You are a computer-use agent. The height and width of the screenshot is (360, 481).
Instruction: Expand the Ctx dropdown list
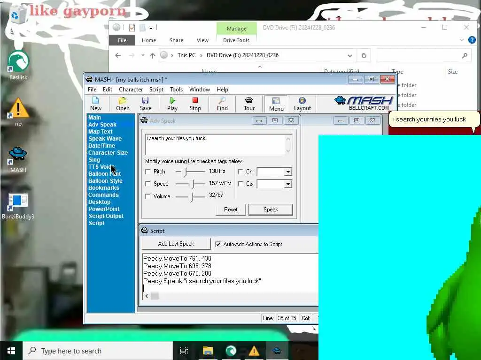(288, 184)
